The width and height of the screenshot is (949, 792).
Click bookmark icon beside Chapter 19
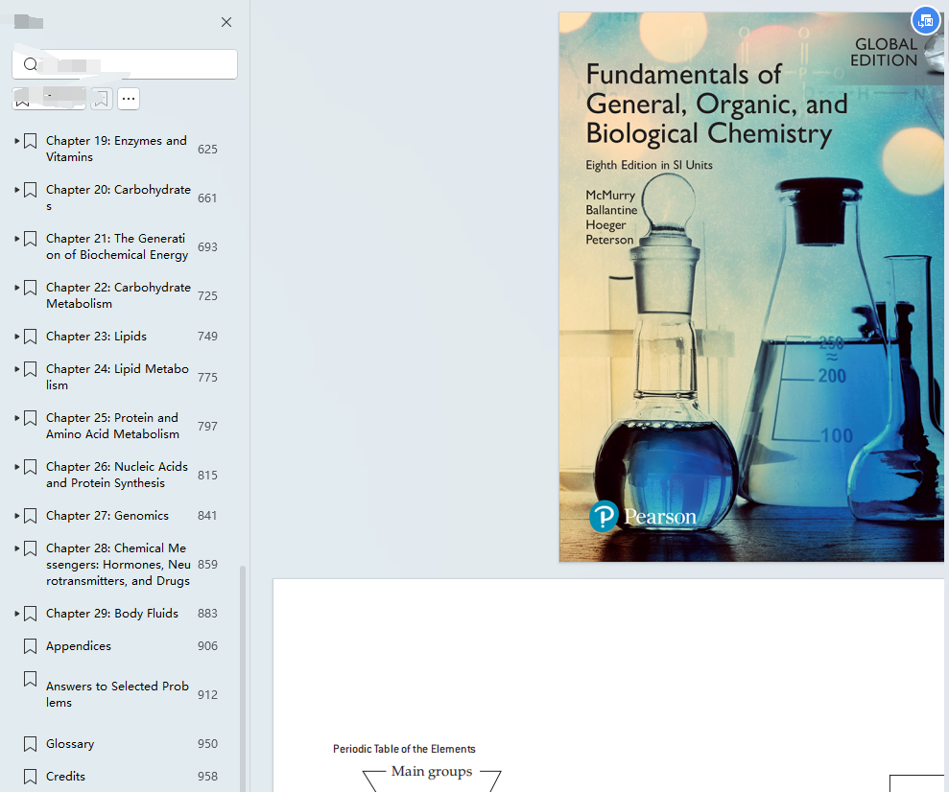[31, 142]
